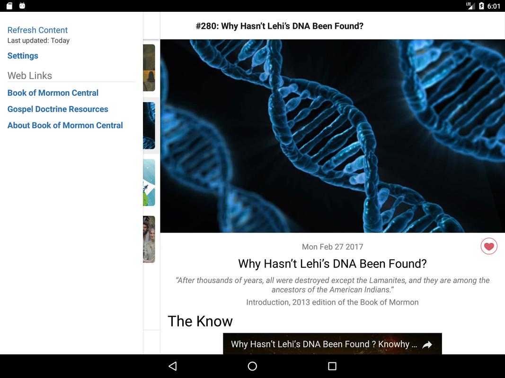The height and width of the screenshot is (378, 505).
Task: Toggle the heart favorite icon
Action: 488,246
